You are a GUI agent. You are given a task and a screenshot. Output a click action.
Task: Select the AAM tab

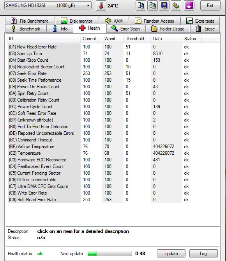(x=114, y=21)
